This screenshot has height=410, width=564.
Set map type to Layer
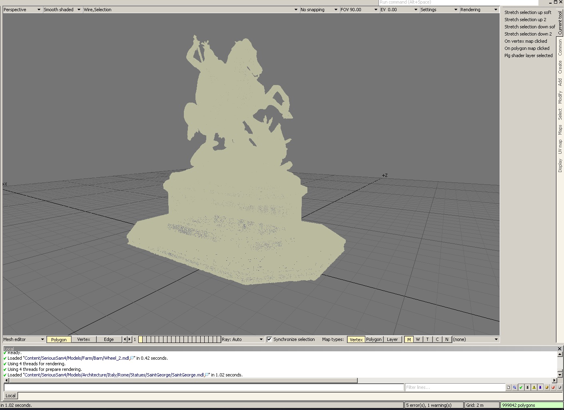click(392, 339)
